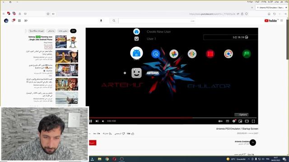Screen dimensions: 289x162
Task: Select the black 'All' filter chip
Action: (73, 31)
